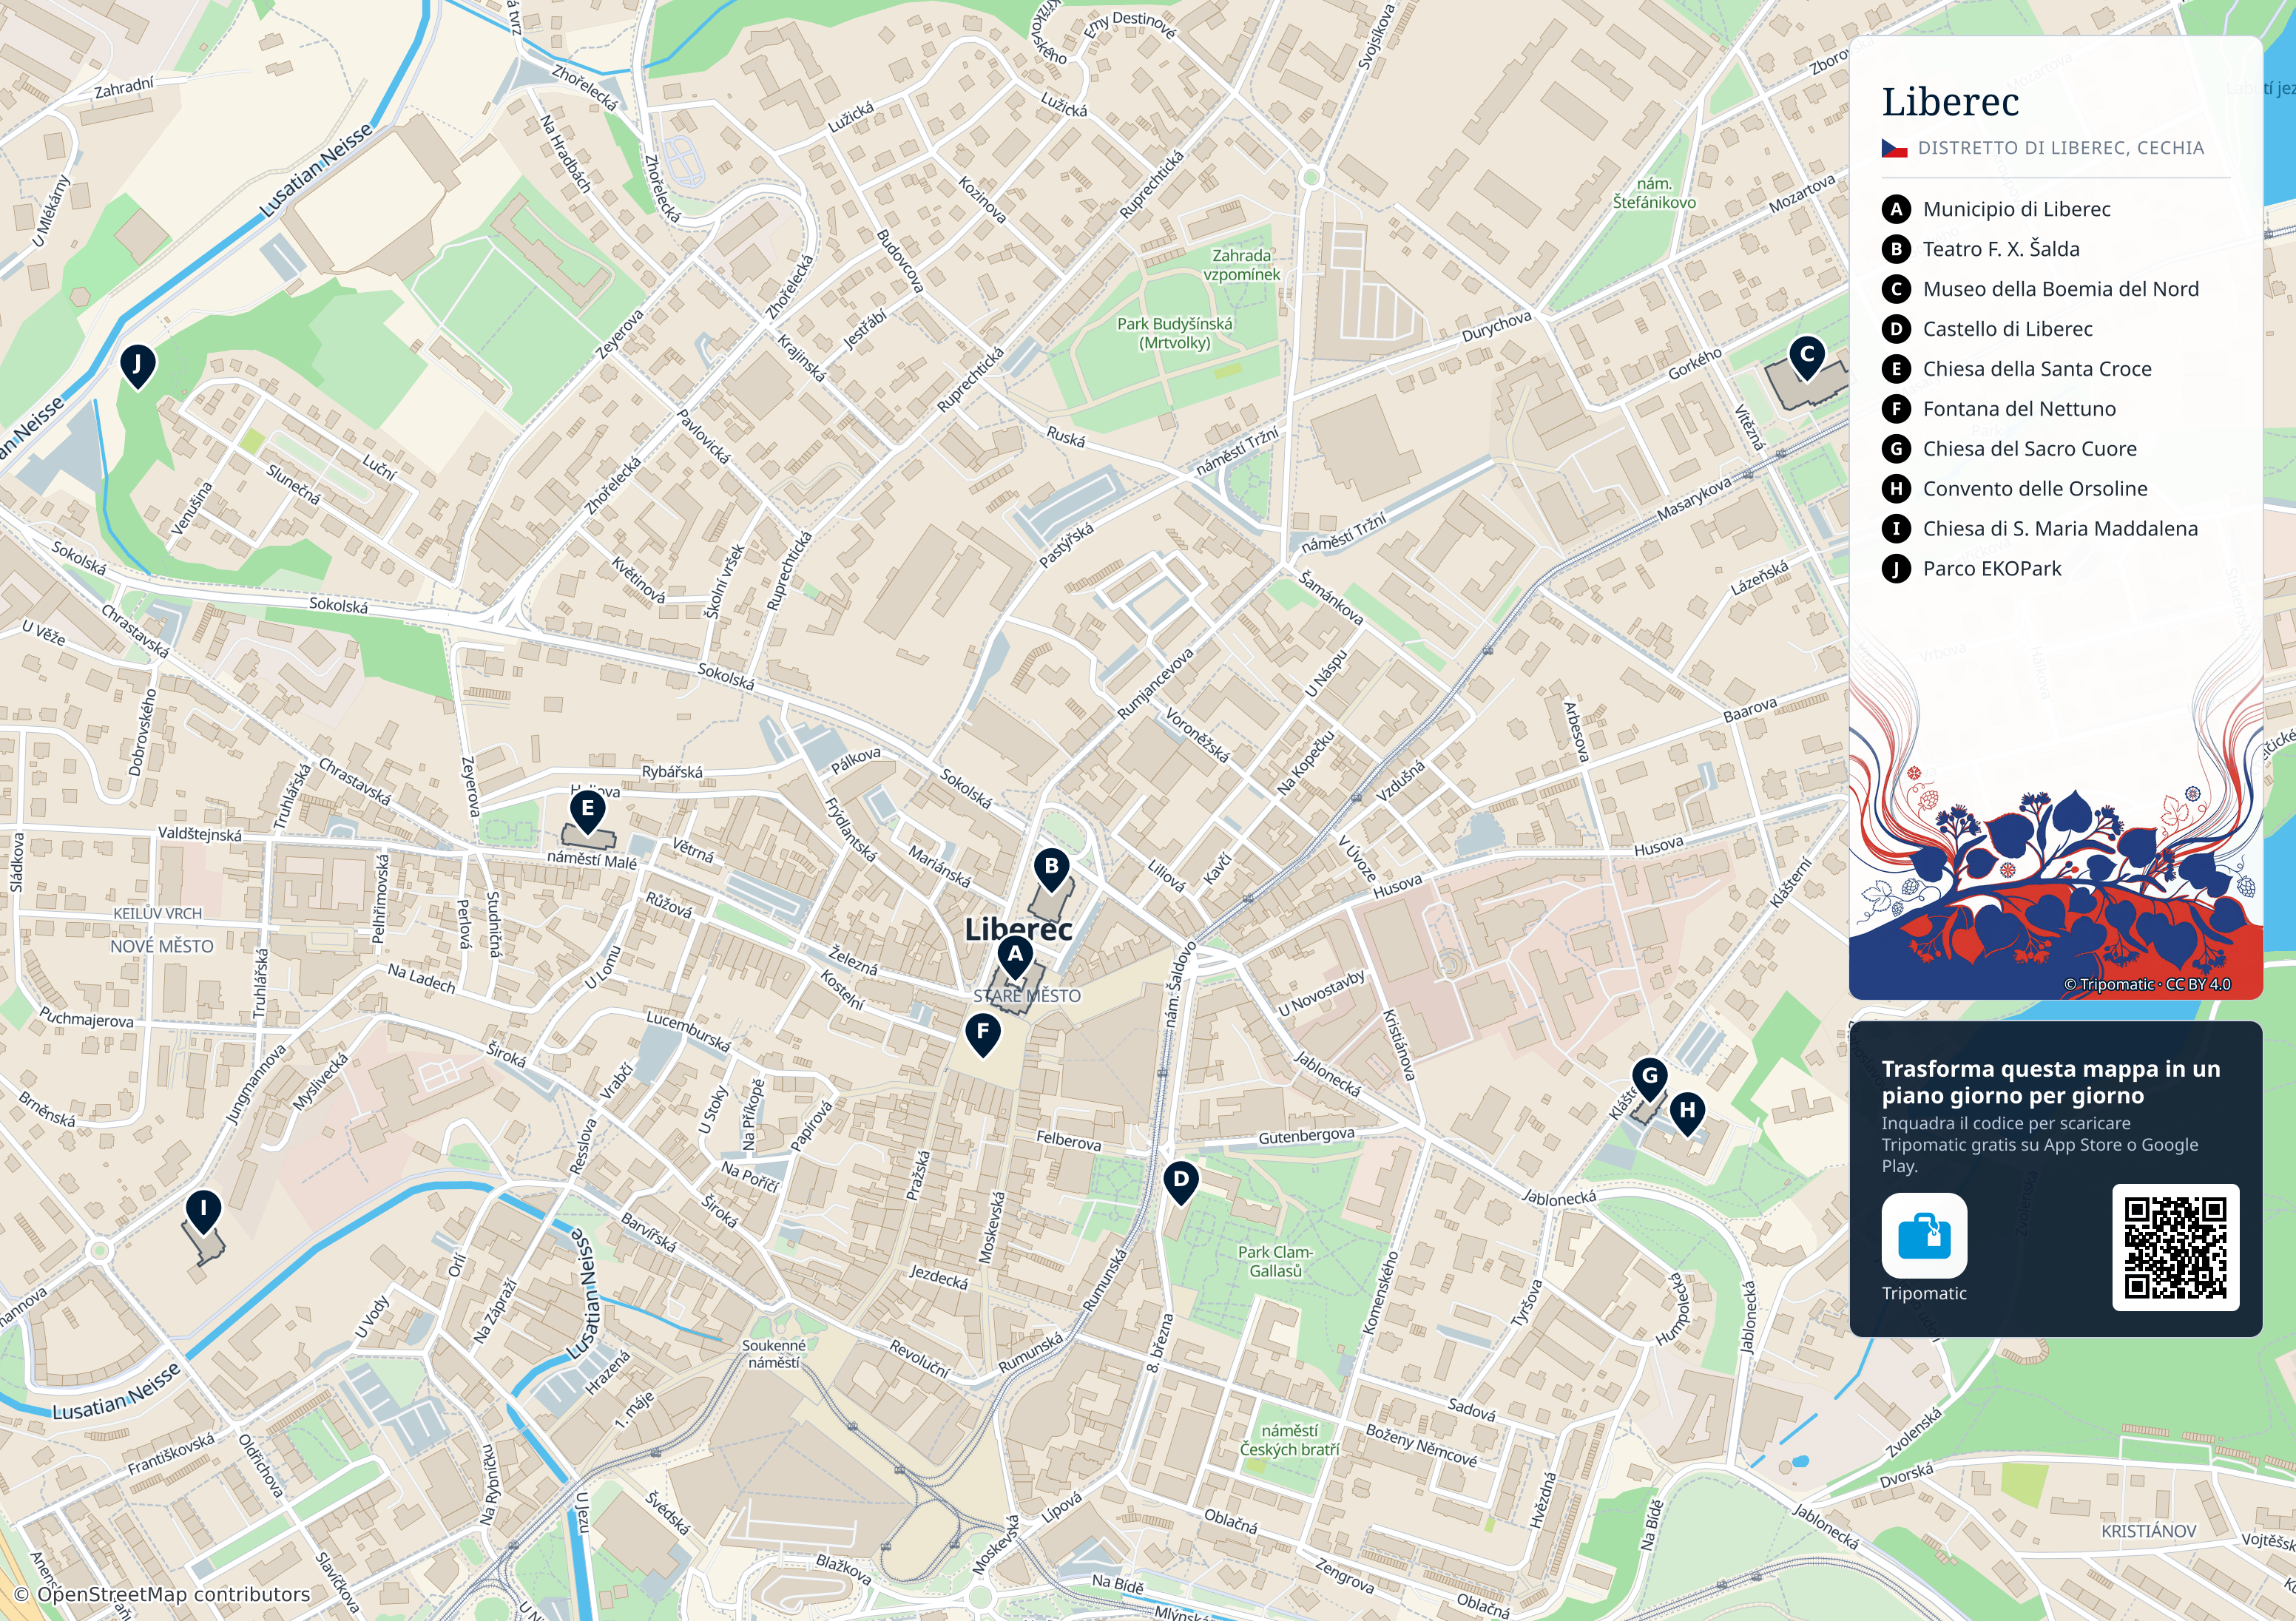Click legend badge H in the list
Image resolution: width=2296 pixels, height=1621 pixels.
click(x=1896, y=489)
